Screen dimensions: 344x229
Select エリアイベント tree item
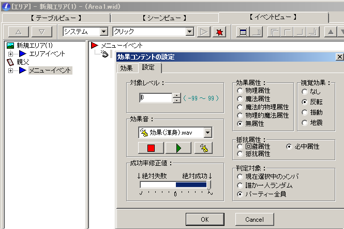[47, 54]
